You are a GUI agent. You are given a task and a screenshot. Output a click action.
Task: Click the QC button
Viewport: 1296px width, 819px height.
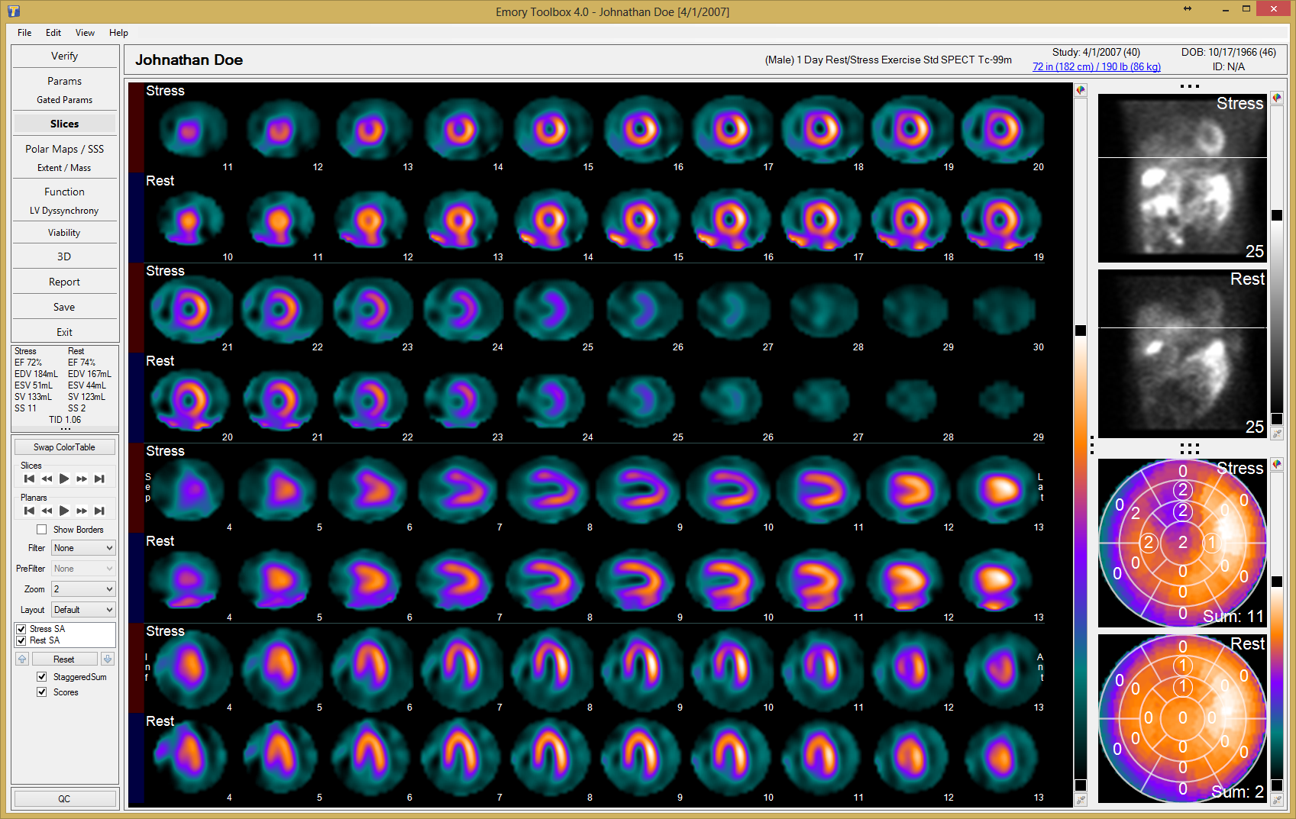pos(65,798)
